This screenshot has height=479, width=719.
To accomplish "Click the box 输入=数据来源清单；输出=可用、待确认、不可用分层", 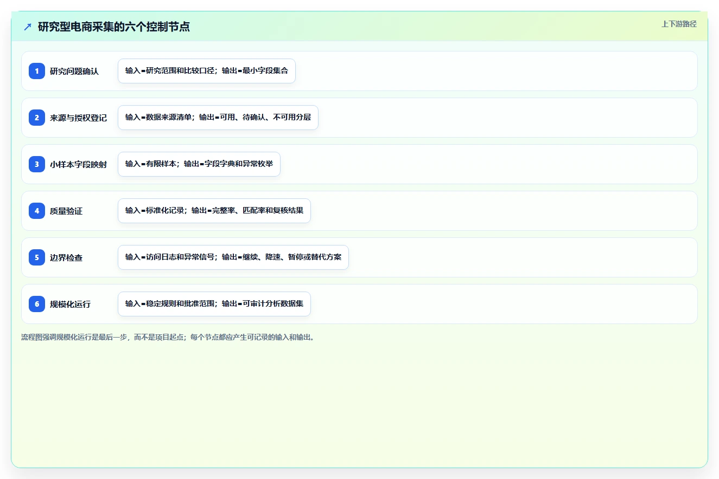I will pos(218,118).
